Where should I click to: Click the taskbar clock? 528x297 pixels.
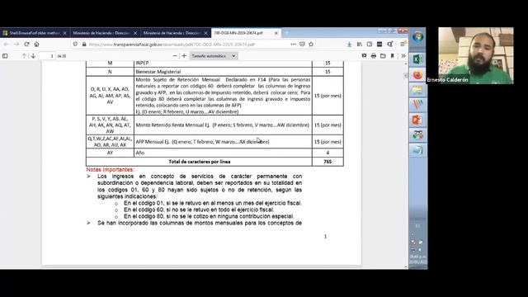tap(417, 259)
